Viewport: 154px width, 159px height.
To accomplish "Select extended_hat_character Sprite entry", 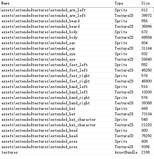I will click(x=77, y=119).
